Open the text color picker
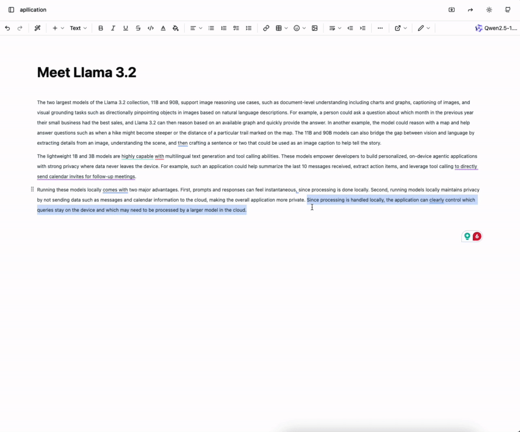Screen dimensions: 520x432 click(x=163, y=28)
